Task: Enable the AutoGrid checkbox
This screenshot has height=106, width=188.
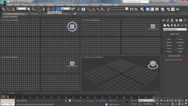Action: (x=168, y=36)
